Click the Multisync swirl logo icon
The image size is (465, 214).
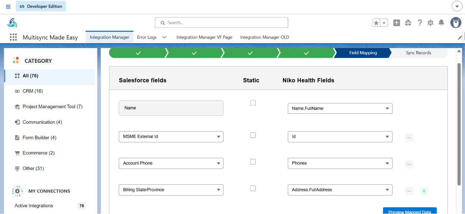pos(12,23)
